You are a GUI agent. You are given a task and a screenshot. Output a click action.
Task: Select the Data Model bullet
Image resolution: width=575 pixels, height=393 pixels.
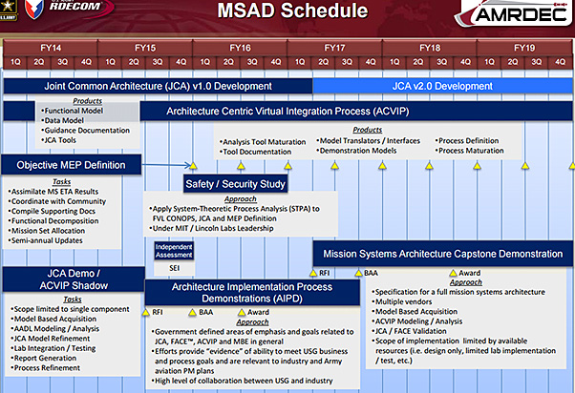pyautogui.click(x=62, y=120)
